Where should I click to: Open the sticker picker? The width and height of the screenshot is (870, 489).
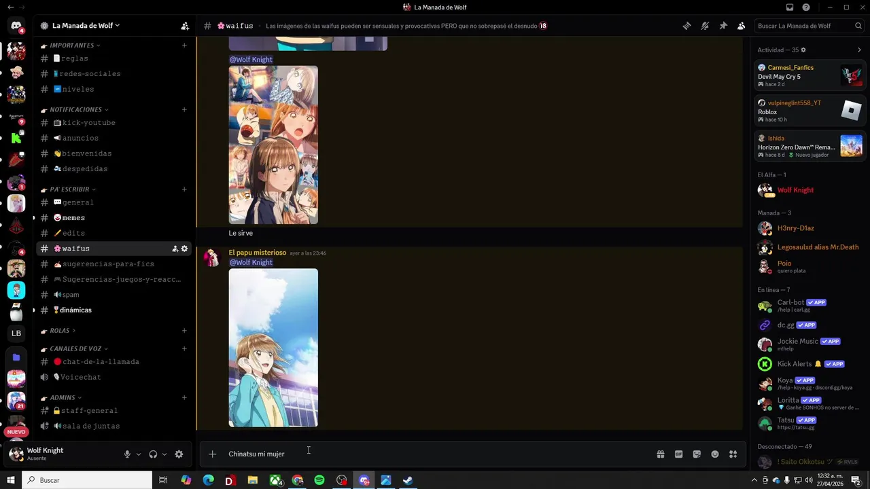click(x=697, y=454)
